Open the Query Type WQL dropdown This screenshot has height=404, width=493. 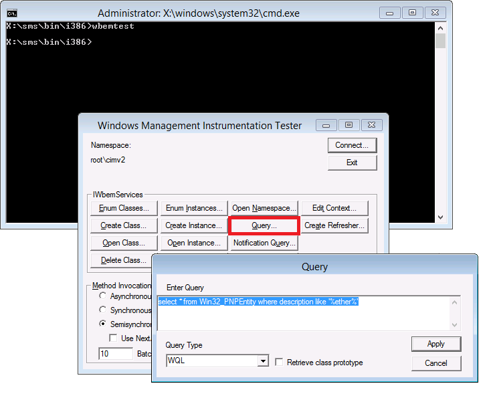(263, 361)
